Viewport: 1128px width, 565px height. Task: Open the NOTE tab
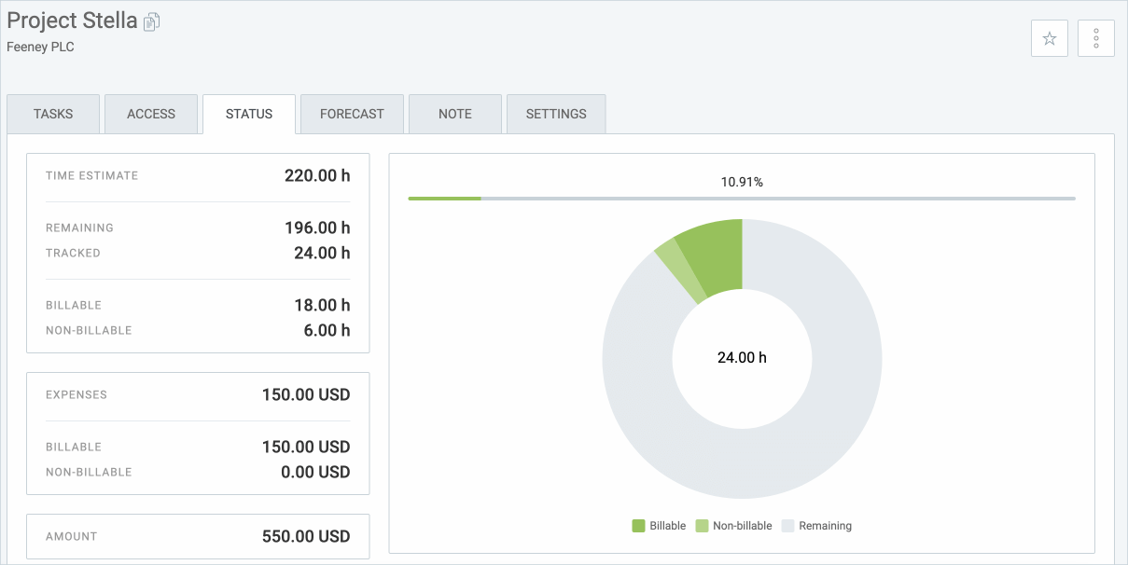(x=454, y=113)
